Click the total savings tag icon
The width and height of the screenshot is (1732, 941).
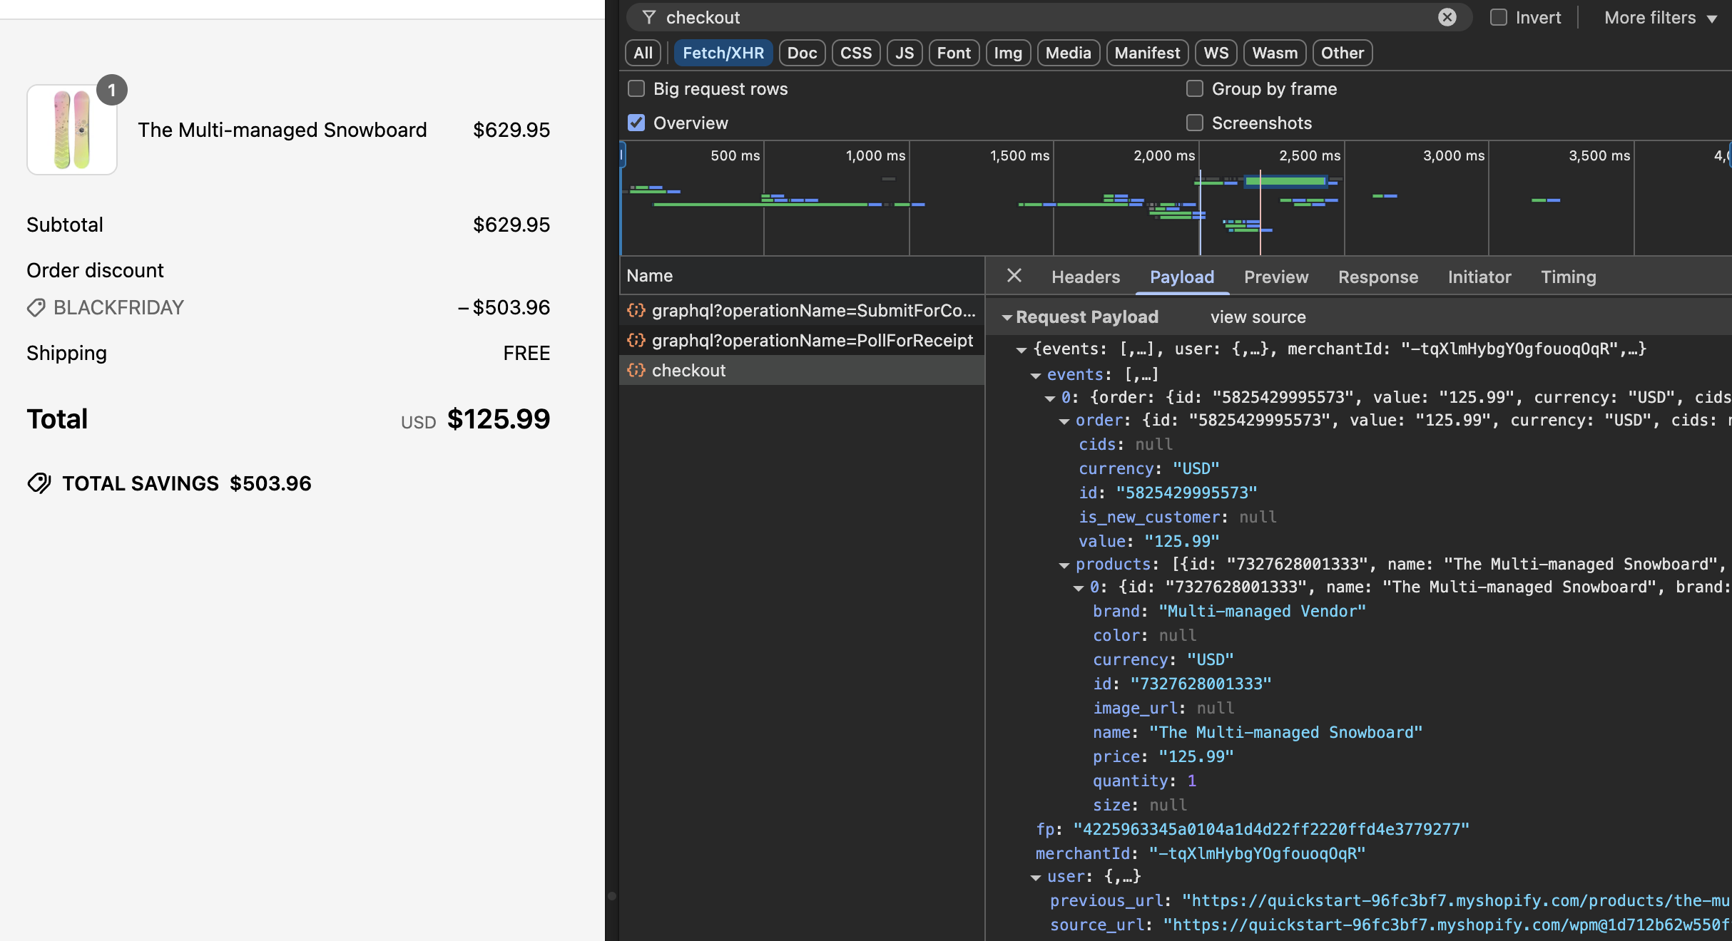(x=39, y=483)
